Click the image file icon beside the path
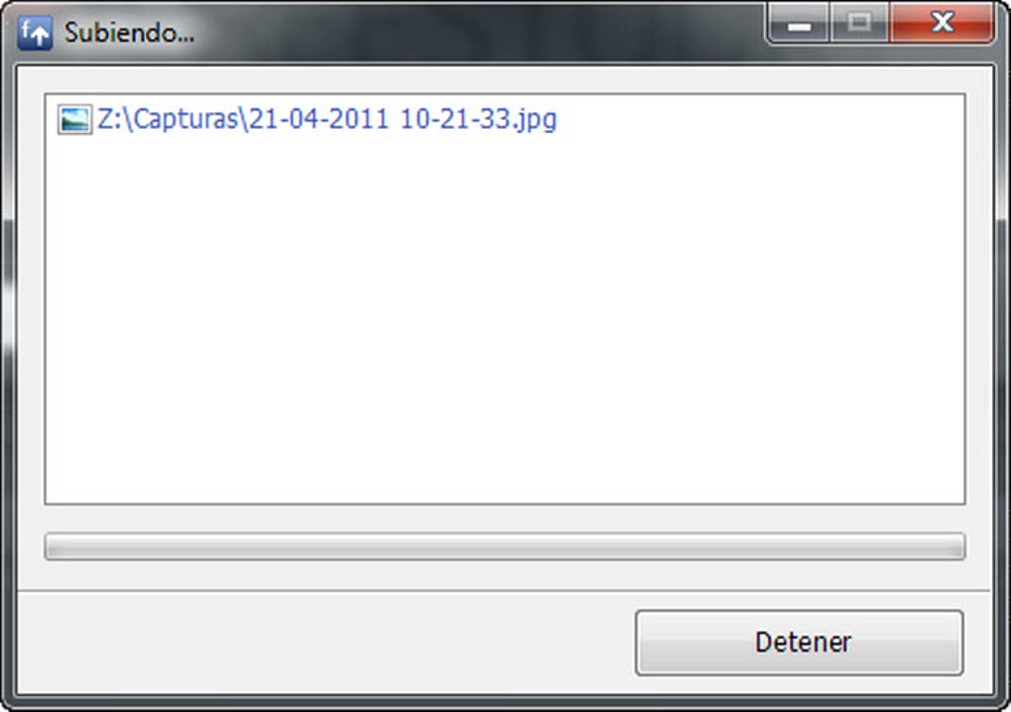 click(74, 119)
